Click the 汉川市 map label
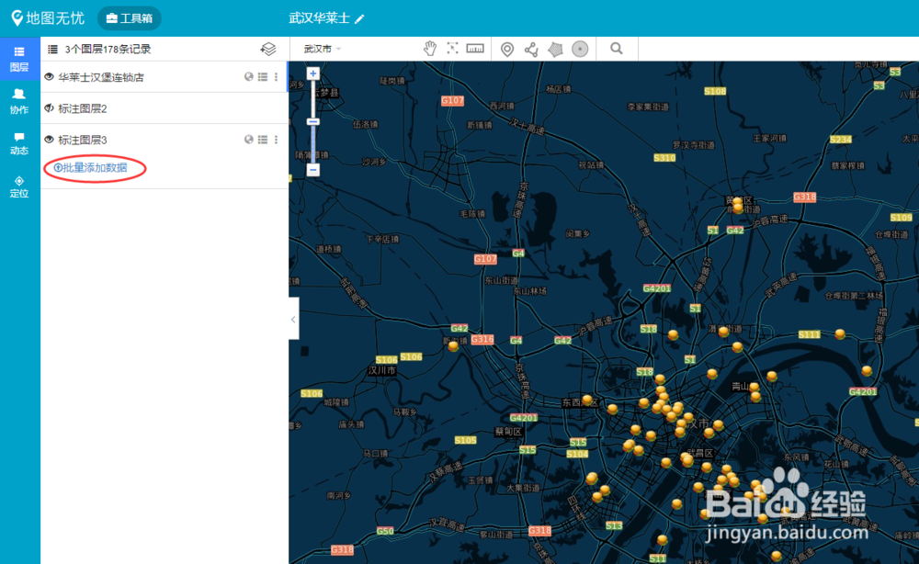The image size is (919, 564). click(381, 370)
